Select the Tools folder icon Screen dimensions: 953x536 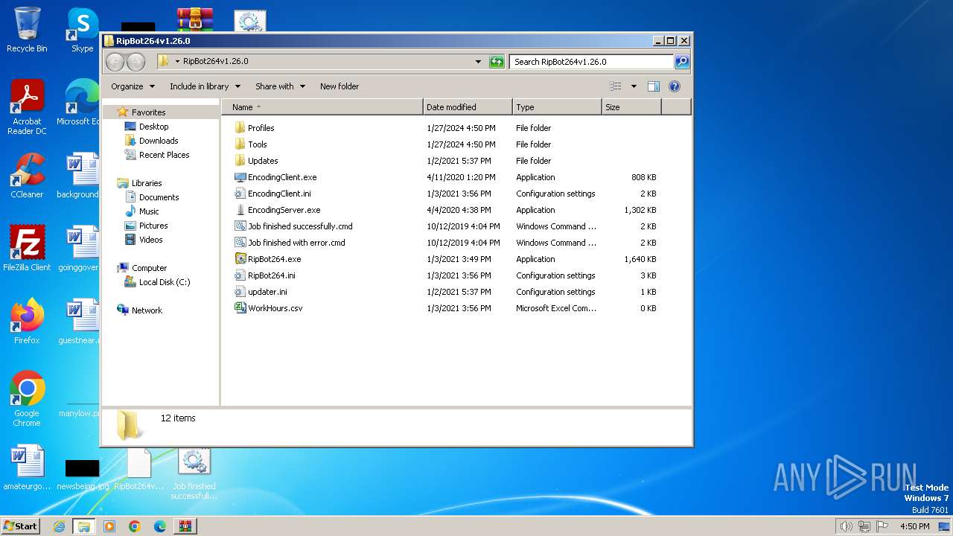[x=240, y=144]
